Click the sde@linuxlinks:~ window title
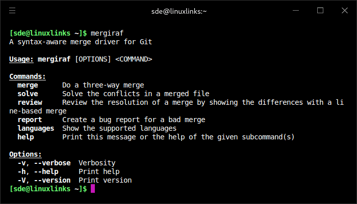 178,11
